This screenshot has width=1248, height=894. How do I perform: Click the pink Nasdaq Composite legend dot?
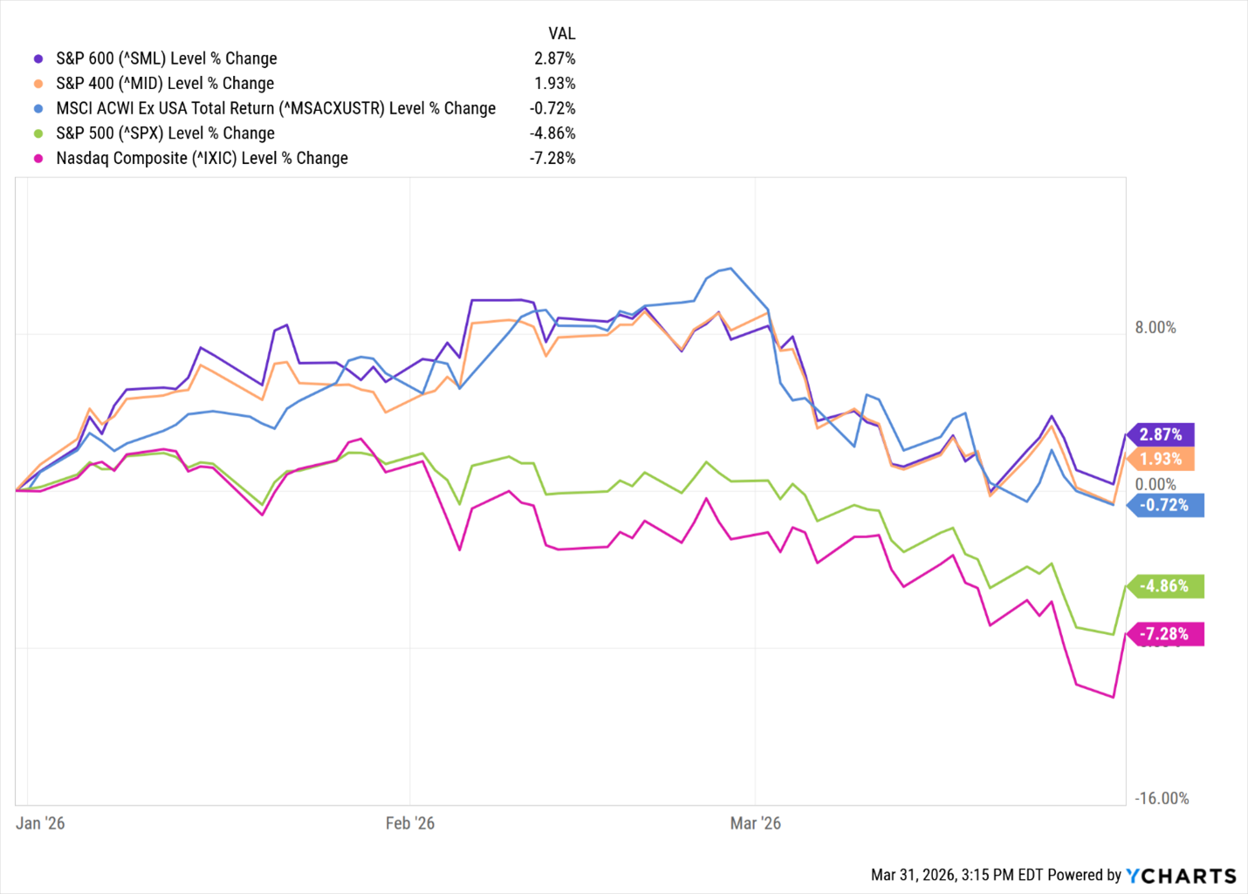click(38, 158)
